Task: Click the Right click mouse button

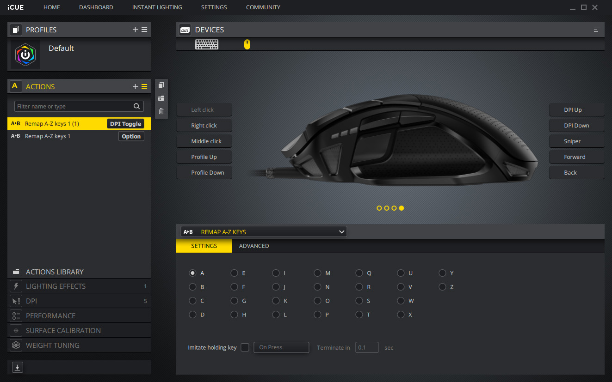Action: click(204, 126)
